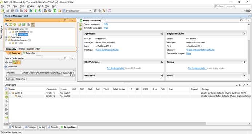Toggle the first highlighted button in Source File Properties
Viewport: 252px width, 134px height.
(15, 62)
